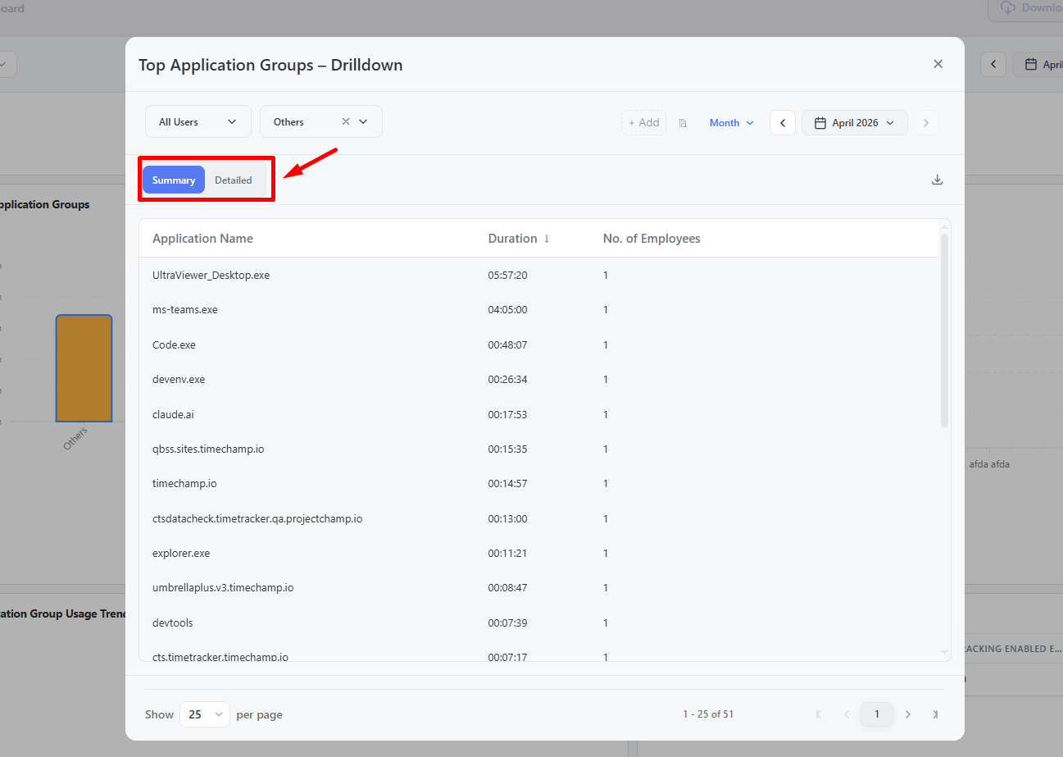Open the Month period dropdown

731,123
